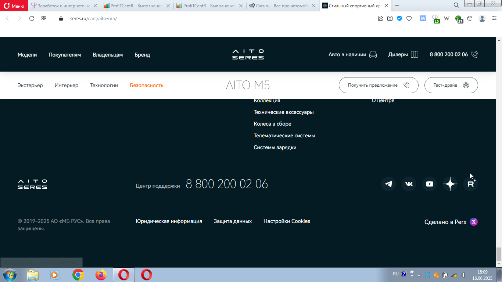Open the grey W extension icon

(447, 18)
